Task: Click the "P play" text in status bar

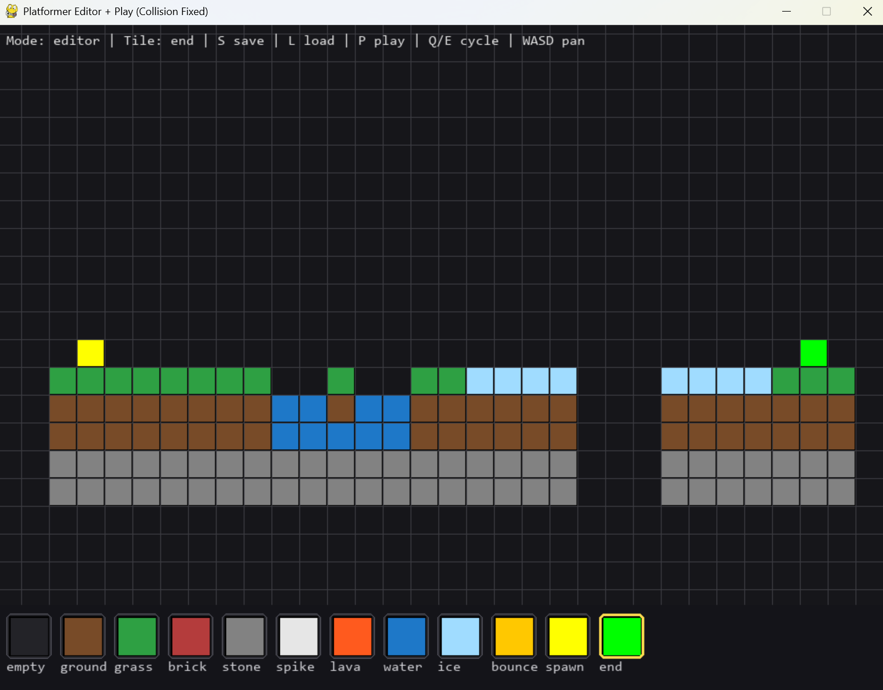Action: click(x=381, y=41)
